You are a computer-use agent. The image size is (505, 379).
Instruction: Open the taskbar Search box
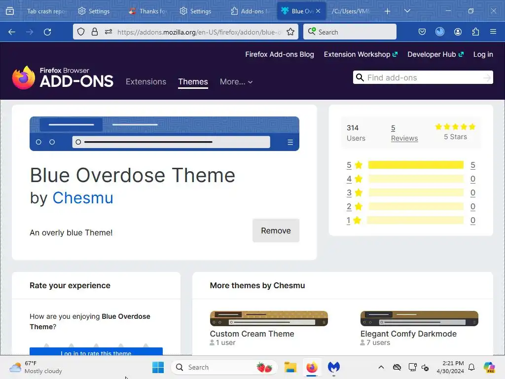(x=224, y=367)
